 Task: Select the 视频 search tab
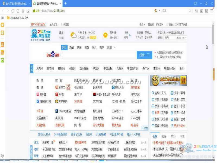click(87, 48)
